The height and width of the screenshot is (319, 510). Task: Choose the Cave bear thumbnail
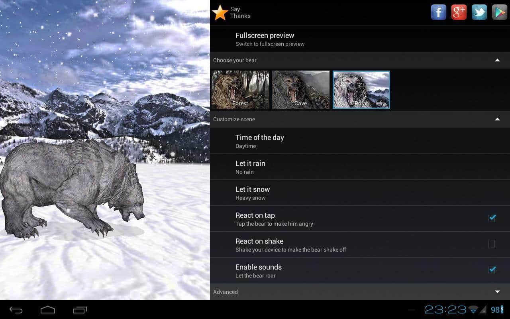(x=301, y=90)
